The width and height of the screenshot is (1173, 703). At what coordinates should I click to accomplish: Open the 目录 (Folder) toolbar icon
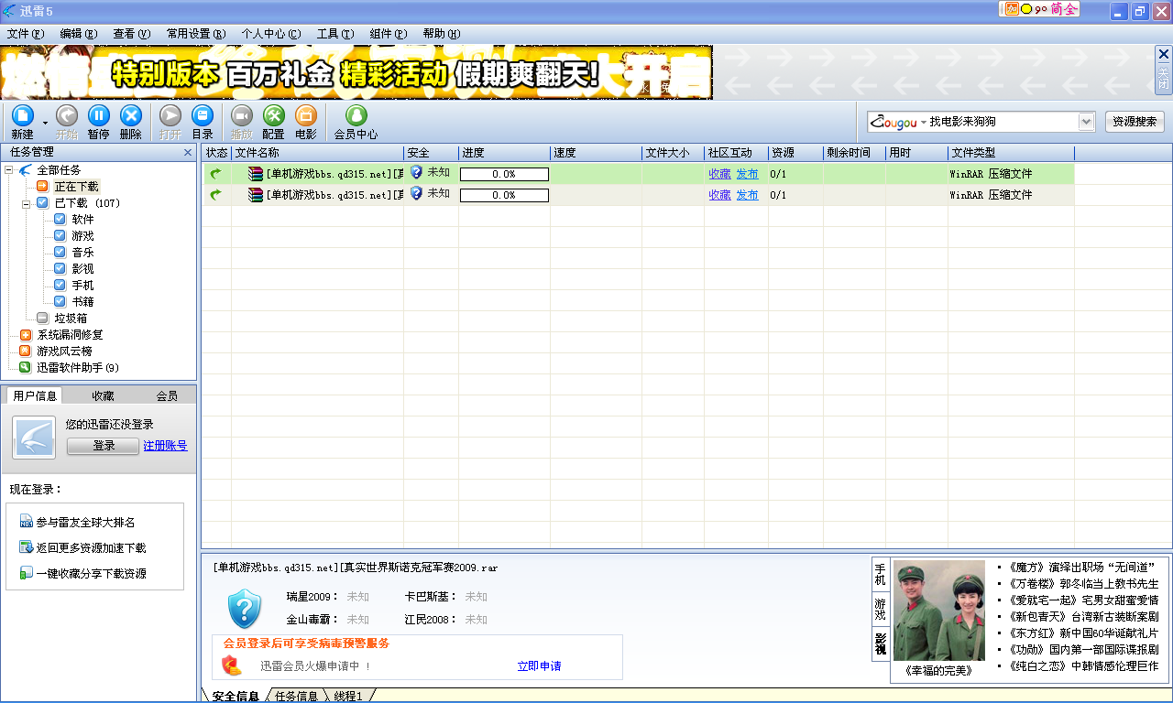coord(203,116)
